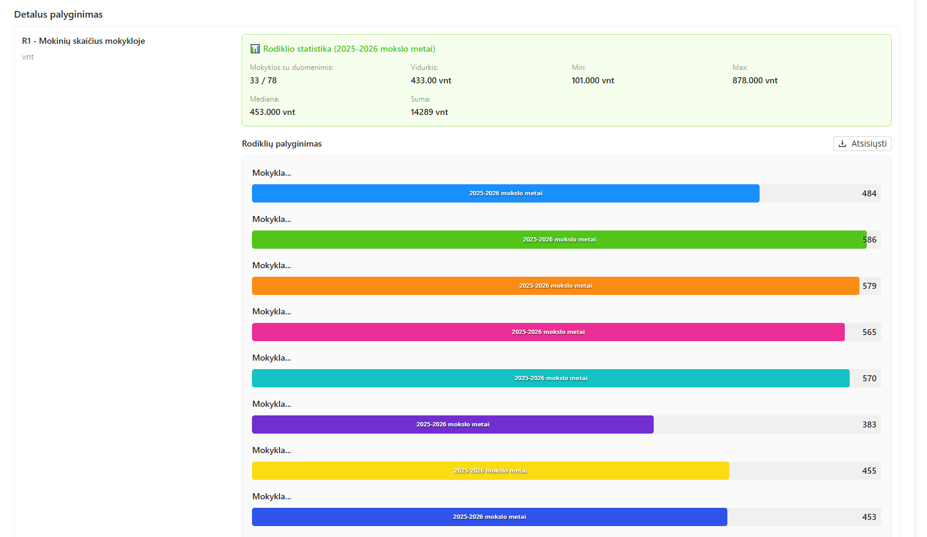Click the Suma value 14289 vnt
The image size is (927, 537).
tap(429, 113)
